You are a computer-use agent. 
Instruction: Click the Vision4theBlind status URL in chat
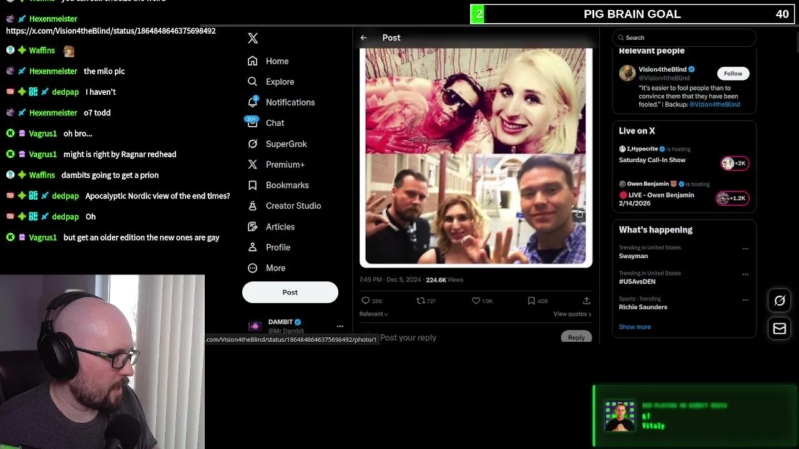111,31
